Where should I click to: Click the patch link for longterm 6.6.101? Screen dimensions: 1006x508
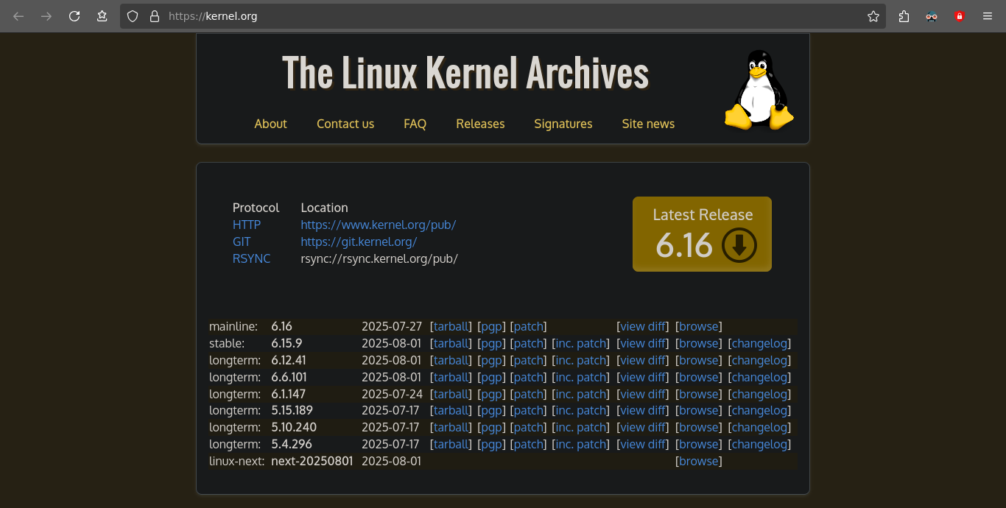click(x=528, y=377)
